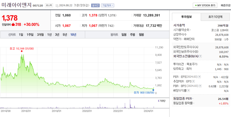The width and height of the screenshot is (231, 117).
Task: Click the 액면가 매매단위 value 500원 1주
Action: [x=221, y=39]
